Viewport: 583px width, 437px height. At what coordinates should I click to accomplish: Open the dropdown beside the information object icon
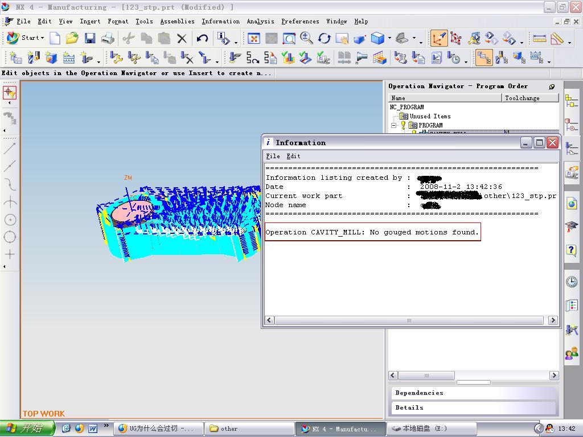click(236, 43)
